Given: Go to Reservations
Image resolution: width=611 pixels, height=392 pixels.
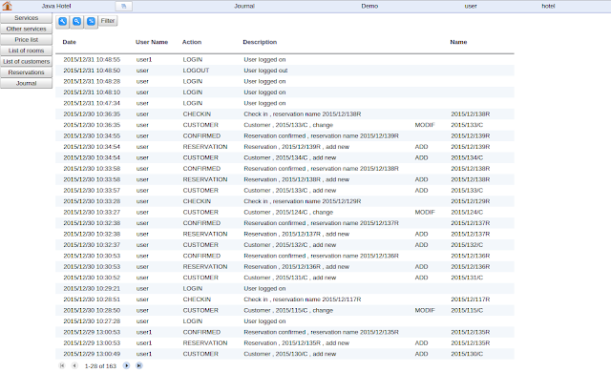Looking at the screenshot, I should pos(26,72).
